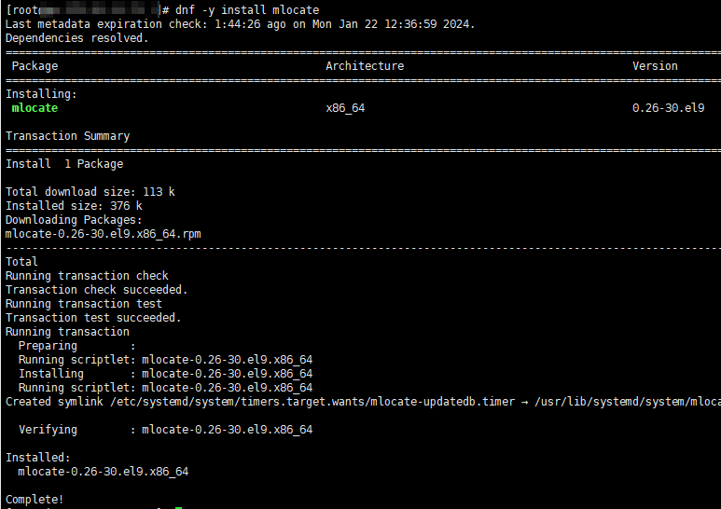
Task: Click the 'Last metadata expiration check' line
Action: [x=240, y=24]
